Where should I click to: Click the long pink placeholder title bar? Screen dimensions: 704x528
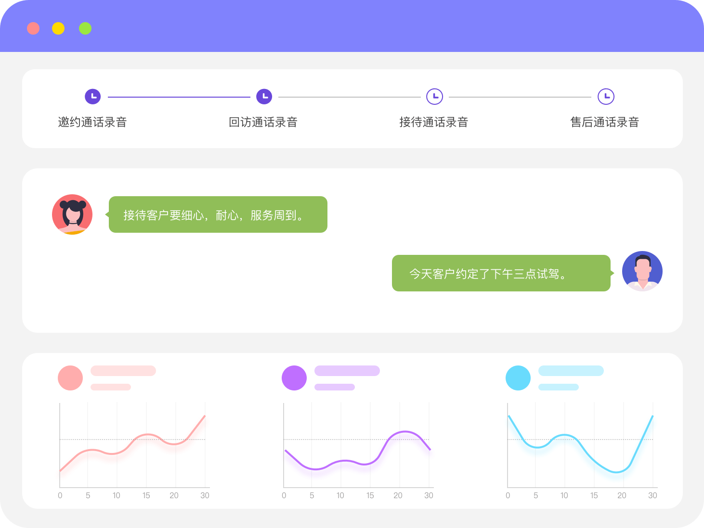click(x=123, y=371)
